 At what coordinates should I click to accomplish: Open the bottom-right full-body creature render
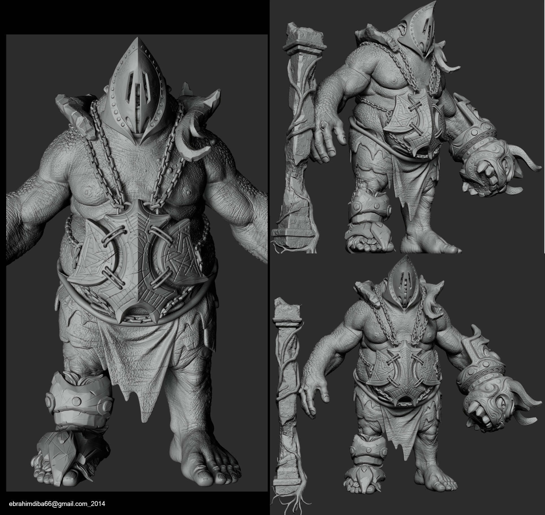coord(407,384)
